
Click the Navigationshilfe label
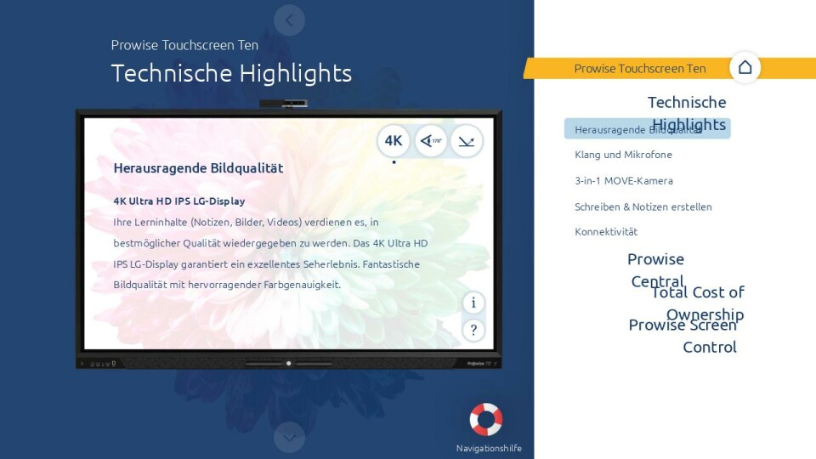point(489,448)
